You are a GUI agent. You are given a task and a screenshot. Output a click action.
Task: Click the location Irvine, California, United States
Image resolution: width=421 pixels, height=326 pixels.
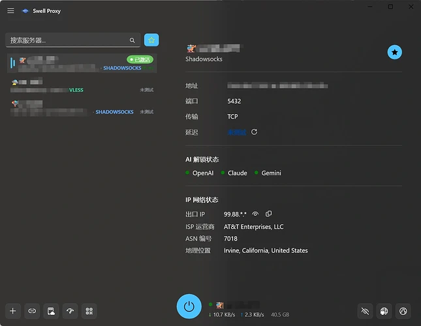(x=266, y=250)
